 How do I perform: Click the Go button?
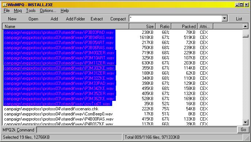click(x=243, y=130)
